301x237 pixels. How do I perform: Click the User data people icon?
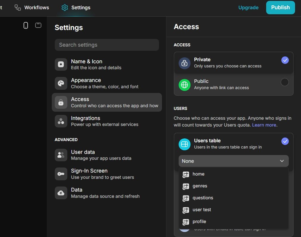click(61, 155)
